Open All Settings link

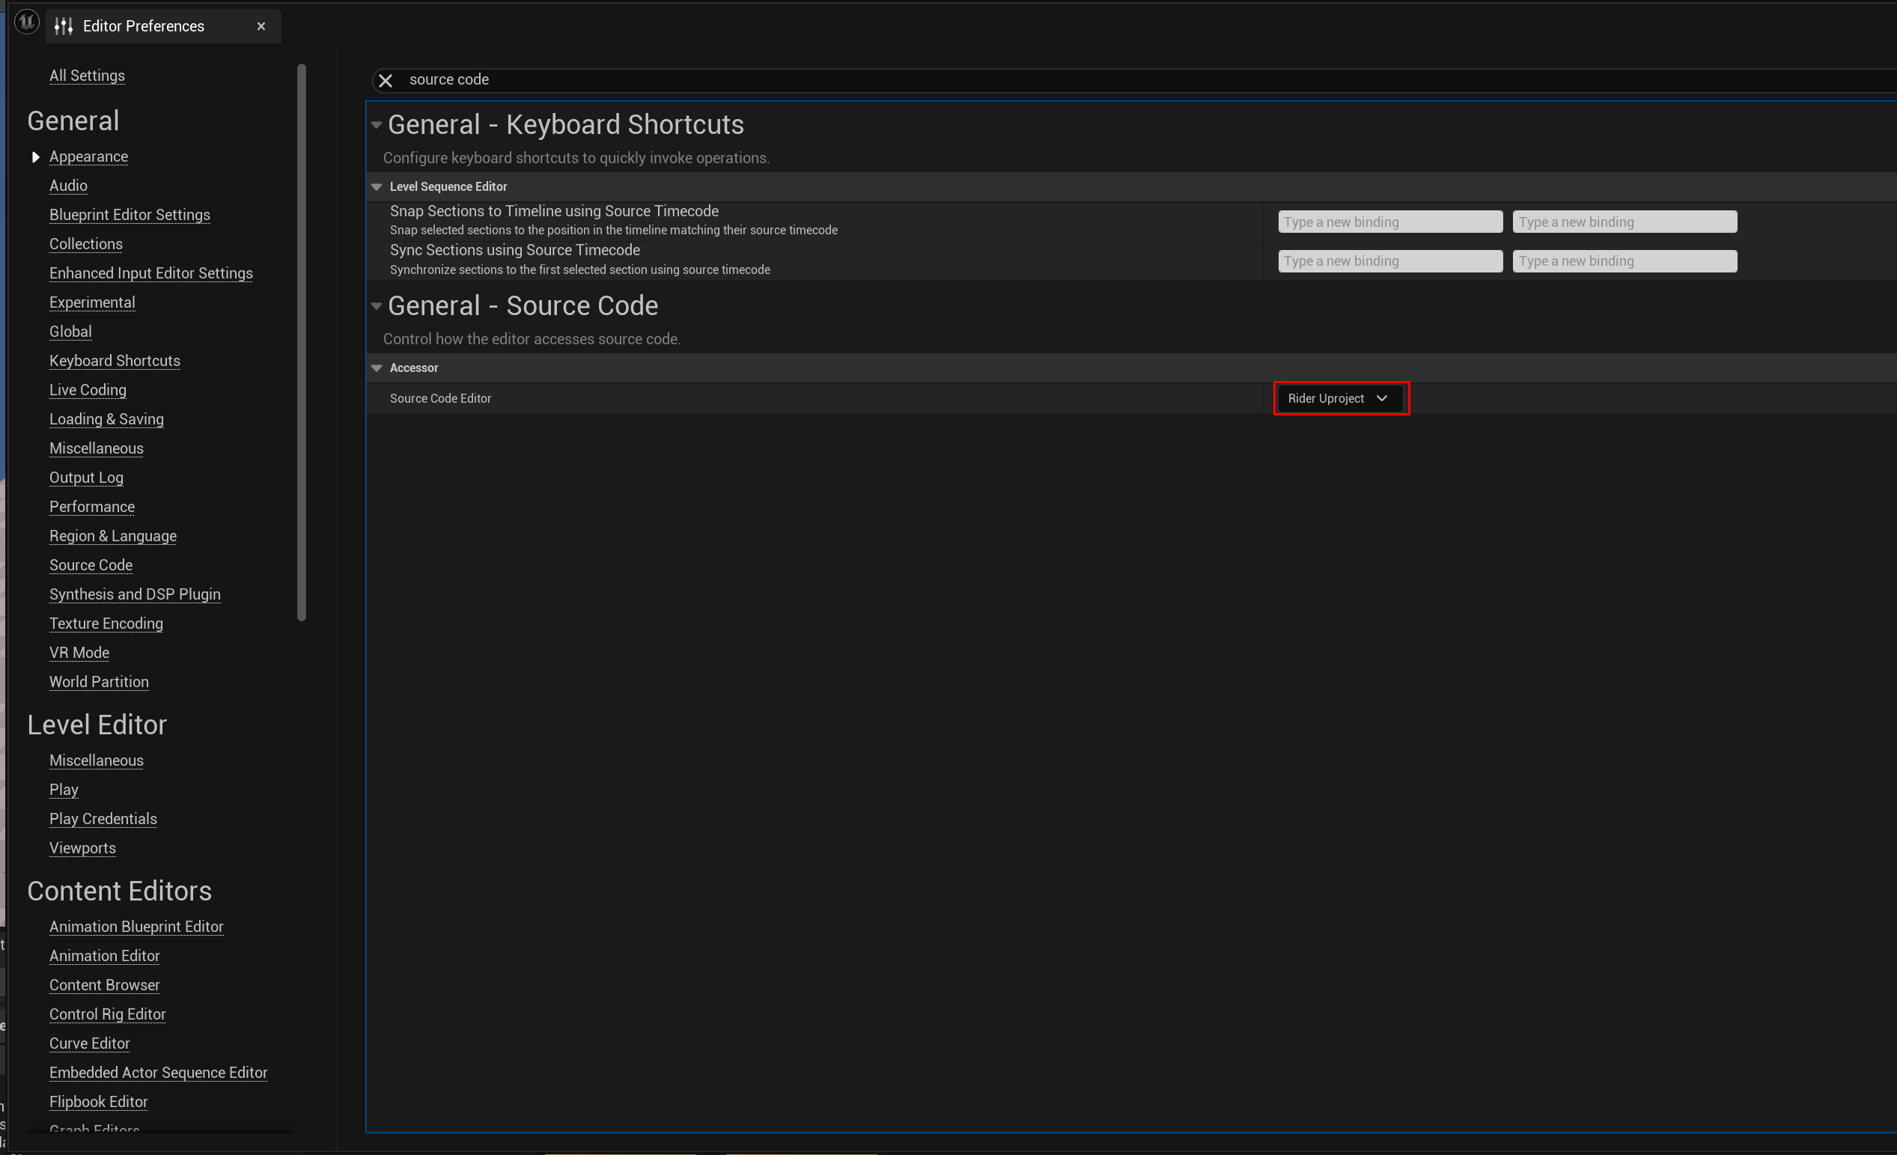click(x=87, y=76)
